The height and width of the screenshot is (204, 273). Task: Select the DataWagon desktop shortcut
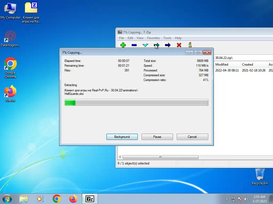coord(10,39)
